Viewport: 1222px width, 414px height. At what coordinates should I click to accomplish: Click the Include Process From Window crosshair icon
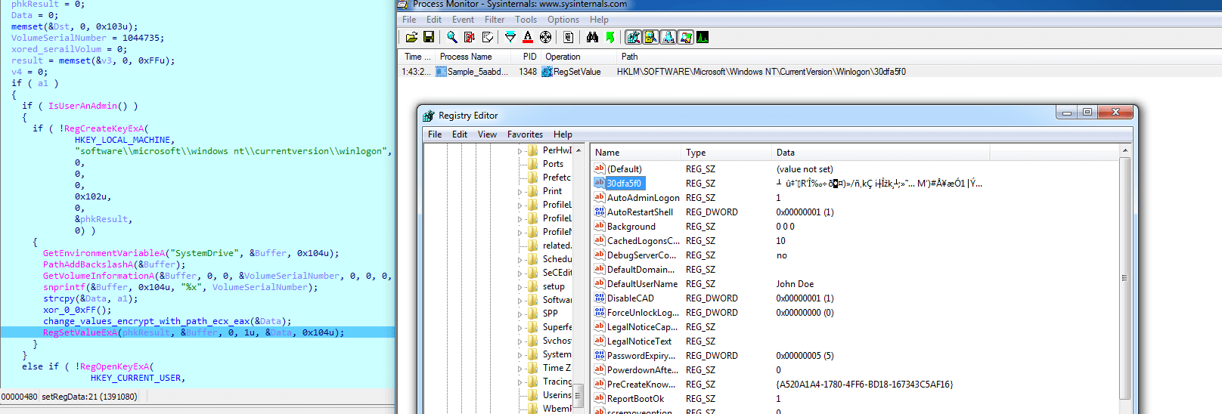[545, 37]
